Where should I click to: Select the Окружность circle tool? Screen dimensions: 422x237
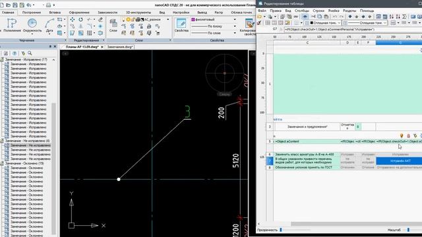coord(32,26)
